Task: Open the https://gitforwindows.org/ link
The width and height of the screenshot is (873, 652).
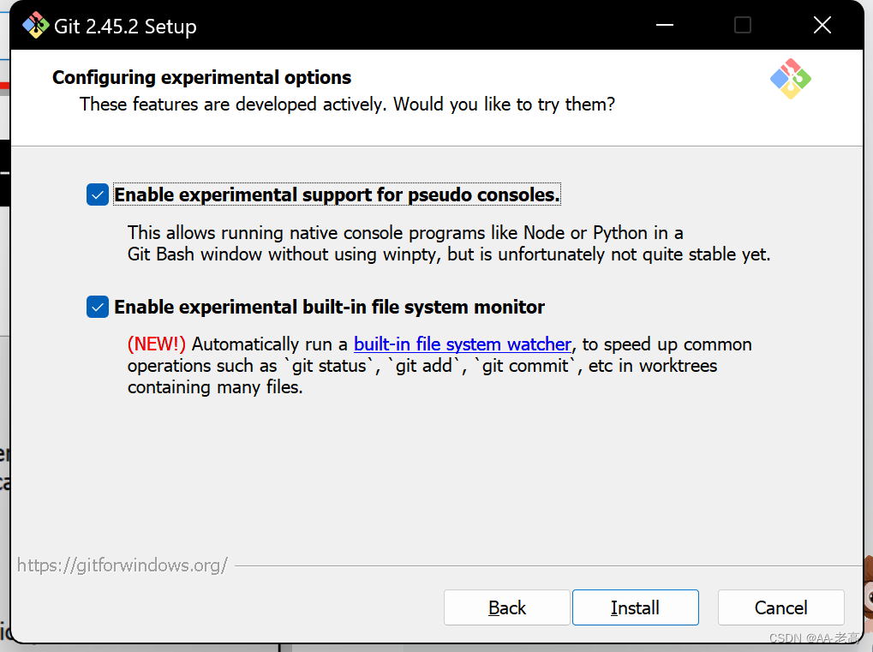Action: (x=123, y=565)
